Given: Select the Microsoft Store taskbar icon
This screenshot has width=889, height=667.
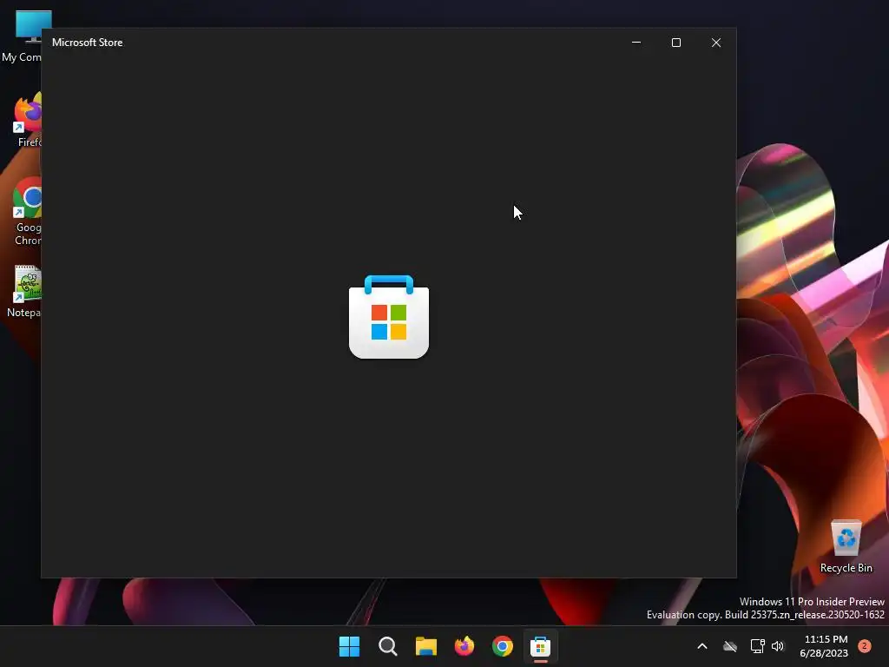Looking at the screenshot, I should (540, 646).
